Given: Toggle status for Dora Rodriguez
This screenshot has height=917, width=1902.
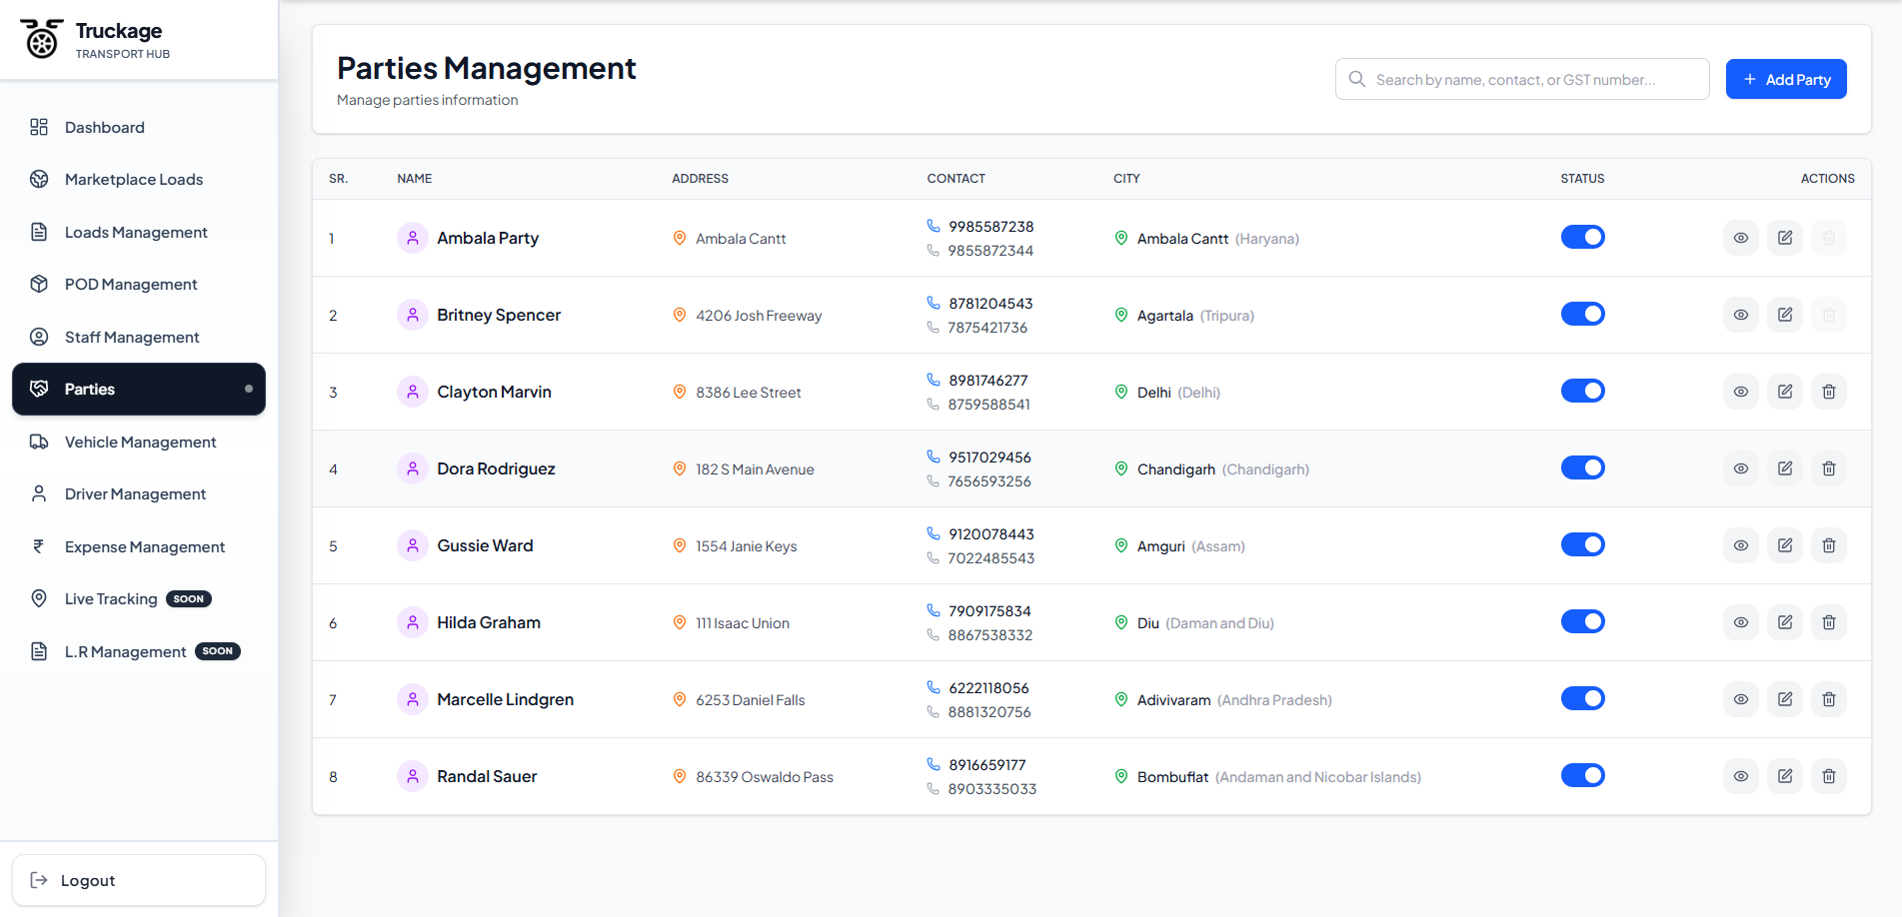Looking at the screenshot, I should tap(1582, 467).
